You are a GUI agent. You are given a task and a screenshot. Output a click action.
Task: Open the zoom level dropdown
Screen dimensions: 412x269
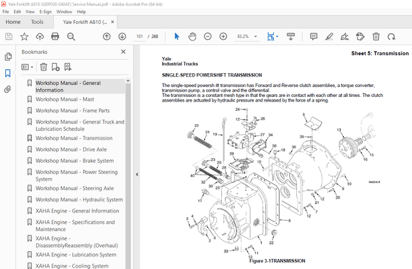point(255,37)
